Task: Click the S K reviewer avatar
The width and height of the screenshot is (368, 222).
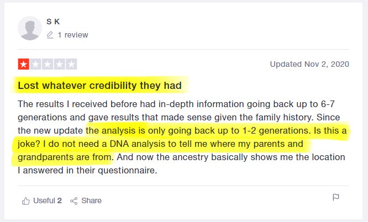Action: (x=29, y=28)
